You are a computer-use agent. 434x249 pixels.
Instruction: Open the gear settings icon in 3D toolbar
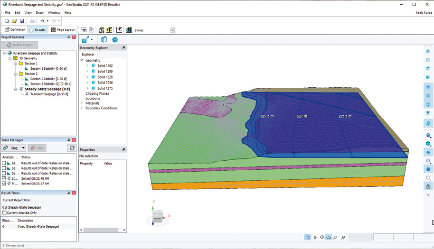tap(115, 40)
